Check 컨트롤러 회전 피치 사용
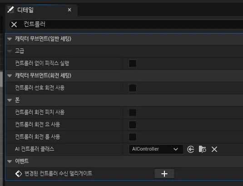This screenshot has height=186, width=243. [133, 113]
